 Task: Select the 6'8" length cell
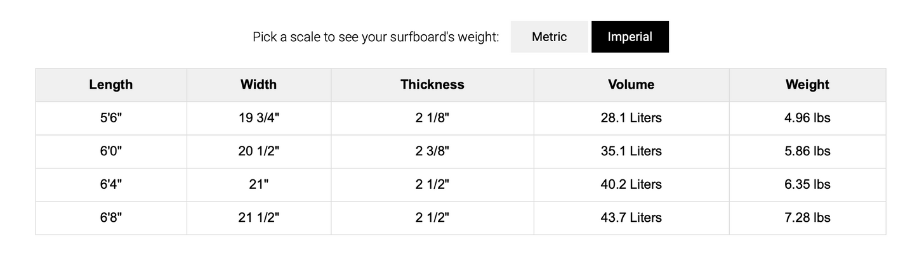pyautogui.click(x=111, y=218)
